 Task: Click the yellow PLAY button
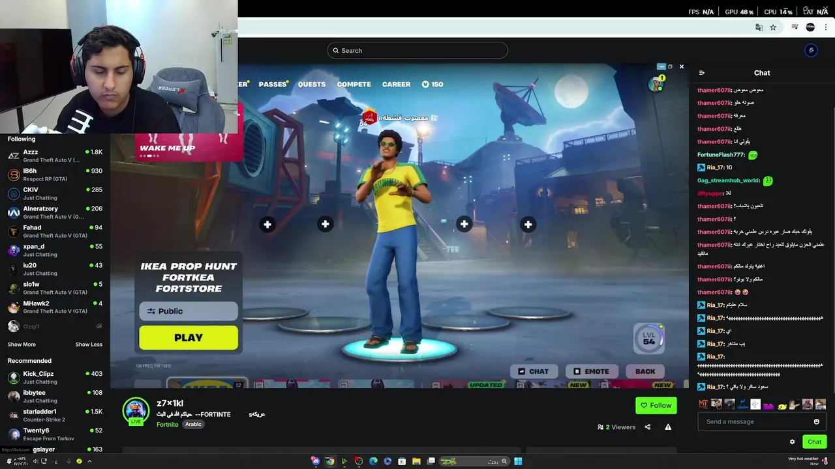pyautogui.click(x=189, y=337)
